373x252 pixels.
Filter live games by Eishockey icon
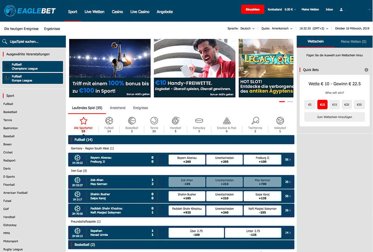199,121
